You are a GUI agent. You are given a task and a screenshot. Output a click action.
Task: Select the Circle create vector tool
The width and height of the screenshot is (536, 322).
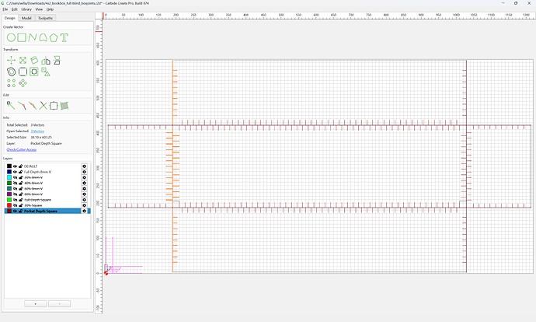[11, 37]
